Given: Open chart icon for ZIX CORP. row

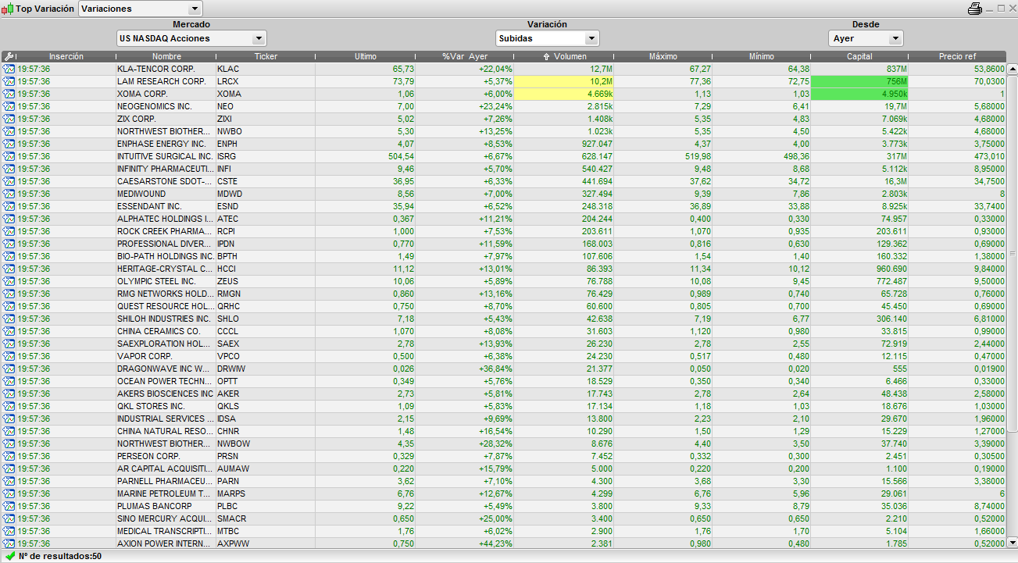Looking at the screenshot, I should [x=9, y=119].
